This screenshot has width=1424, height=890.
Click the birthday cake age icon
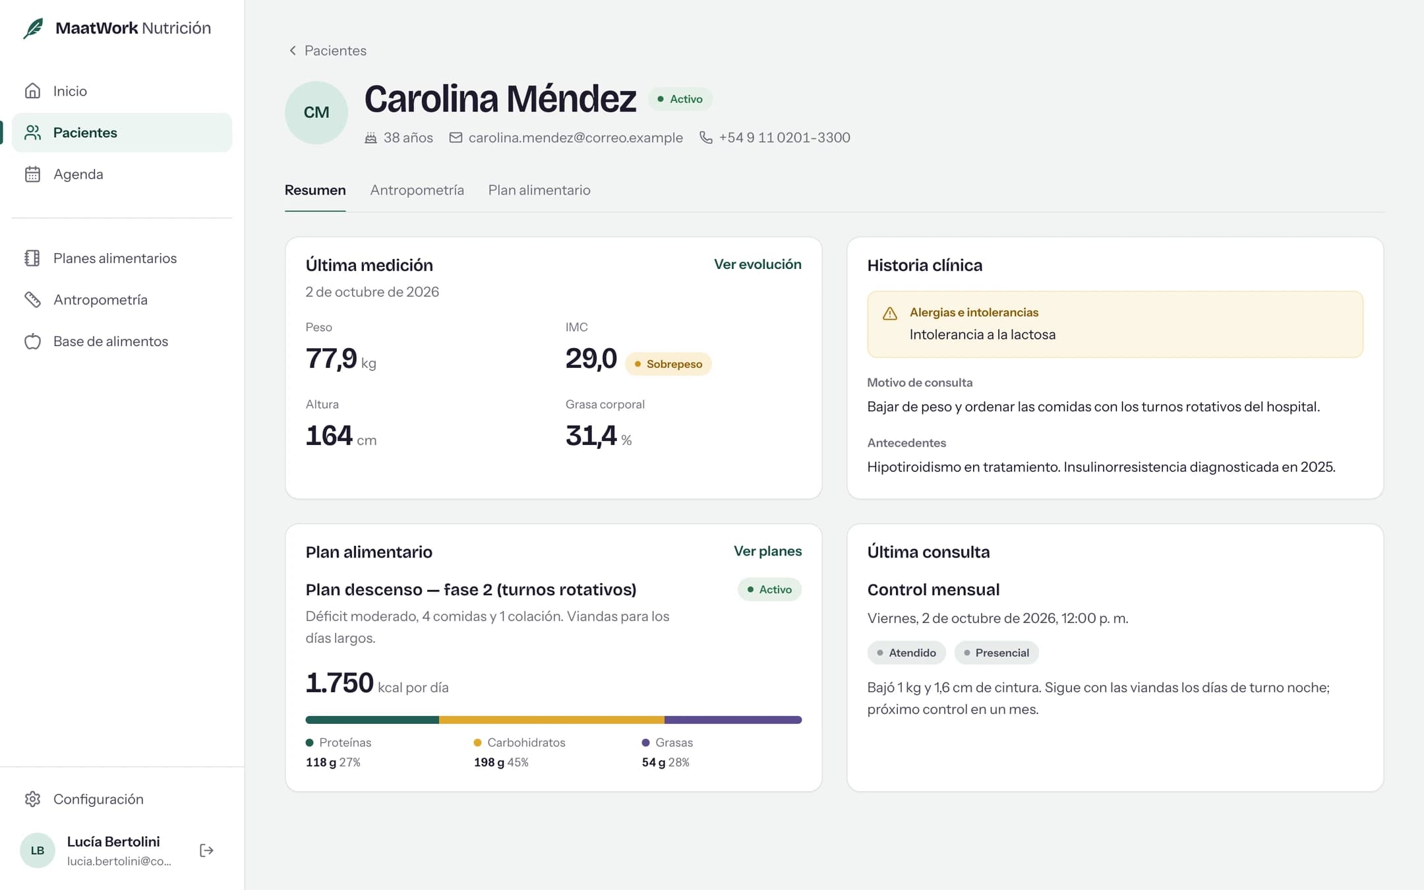[x=371, y=138]
